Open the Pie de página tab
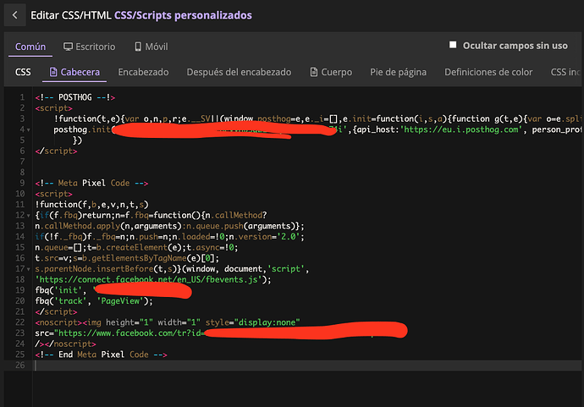The width and height of the screenshot is (584, 407). click(398, 72)
